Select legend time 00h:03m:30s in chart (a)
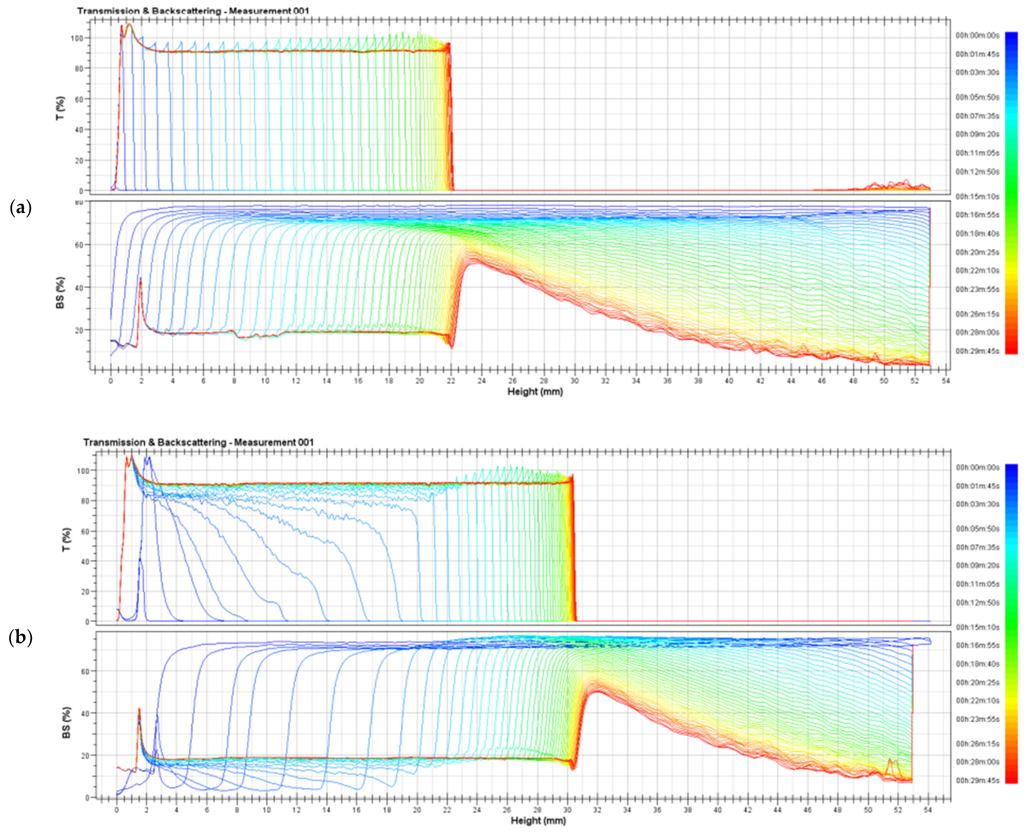Viewport: 1027px width, 833px height. click(977, 72)
